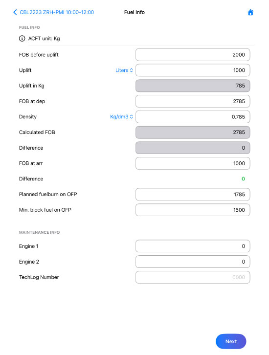269x355 pixels.
Task: Tap the home icon
Action: (250, 12)
